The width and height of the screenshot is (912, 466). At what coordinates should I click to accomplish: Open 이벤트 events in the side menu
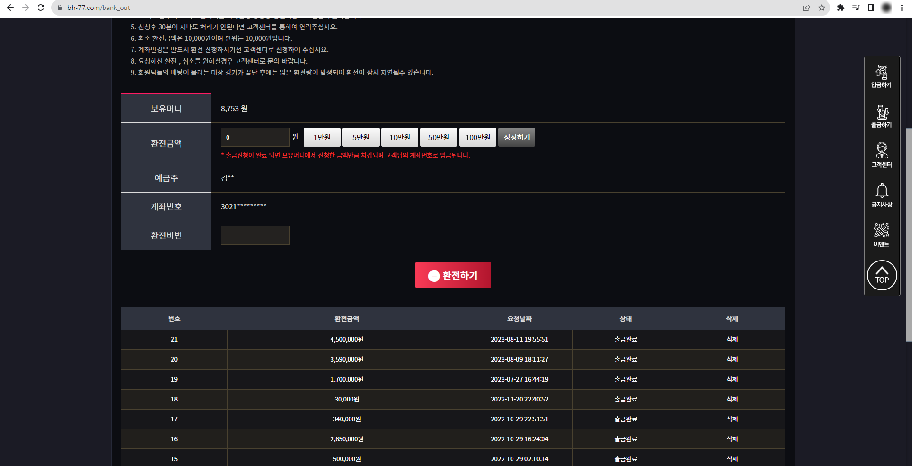pos(882,235)
